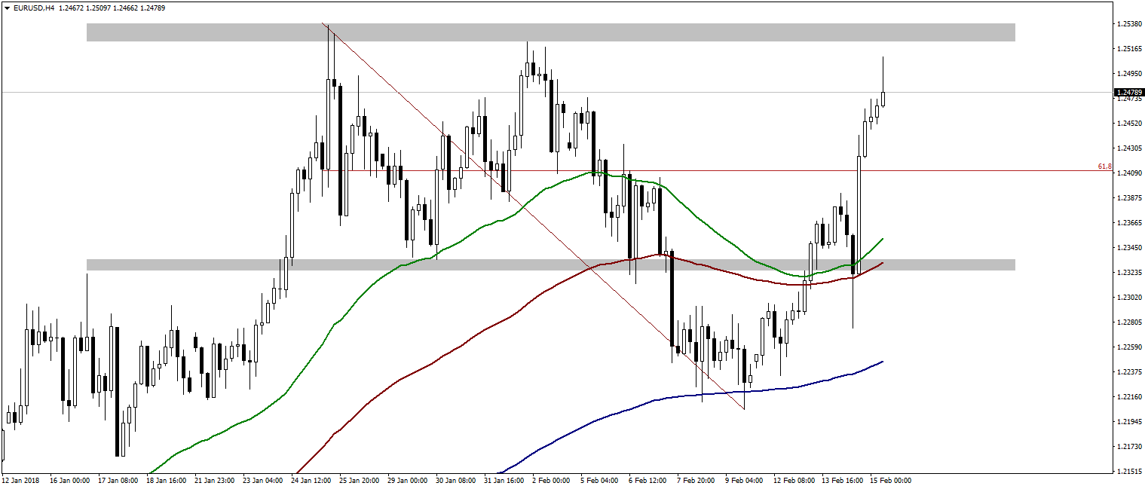
Task: Click the 7 Feb 20:00 time label
Action: 696,480
